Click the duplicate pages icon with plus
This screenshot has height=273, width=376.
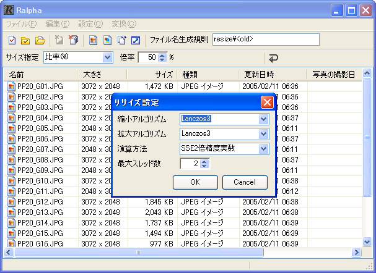[x=121, y=41]
